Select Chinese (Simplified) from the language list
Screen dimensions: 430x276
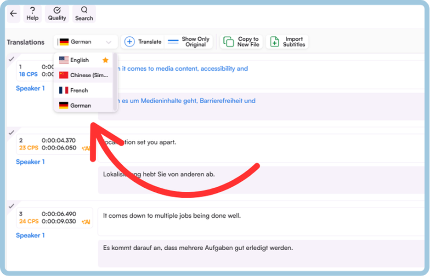pyautogui.click(x=83, y=75)
